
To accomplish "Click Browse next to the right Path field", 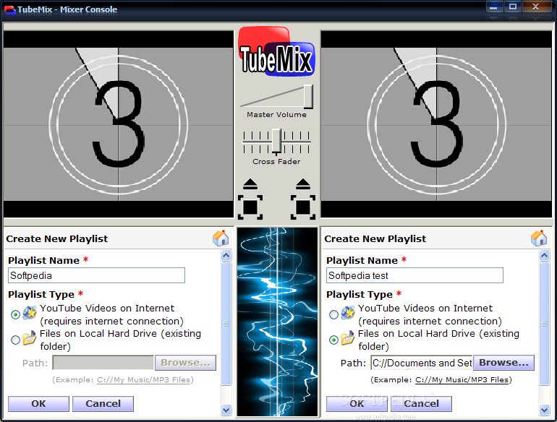I will 503,363.
